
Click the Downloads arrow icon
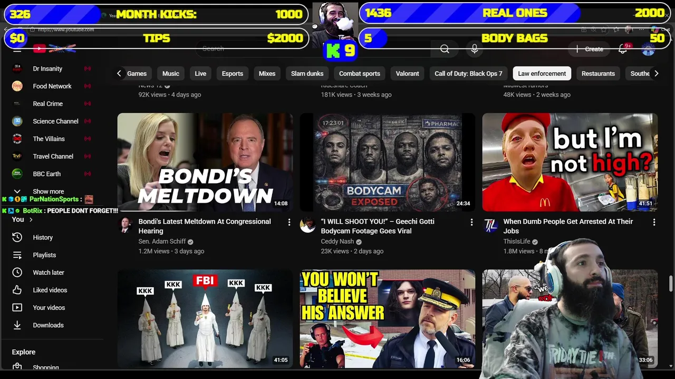[17, 325]
